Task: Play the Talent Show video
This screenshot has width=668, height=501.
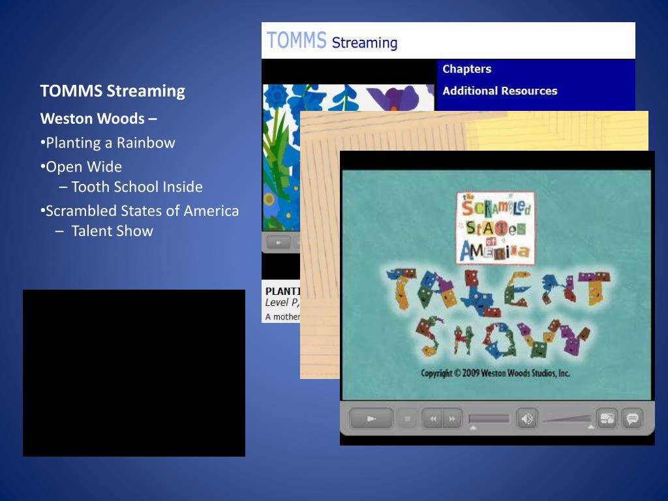Action: coord(371,419)
